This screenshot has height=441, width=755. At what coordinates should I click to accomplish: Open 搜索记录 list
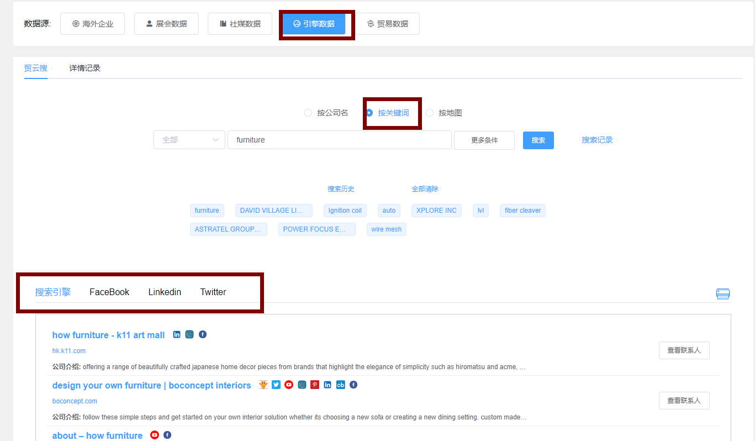point(597,140)
